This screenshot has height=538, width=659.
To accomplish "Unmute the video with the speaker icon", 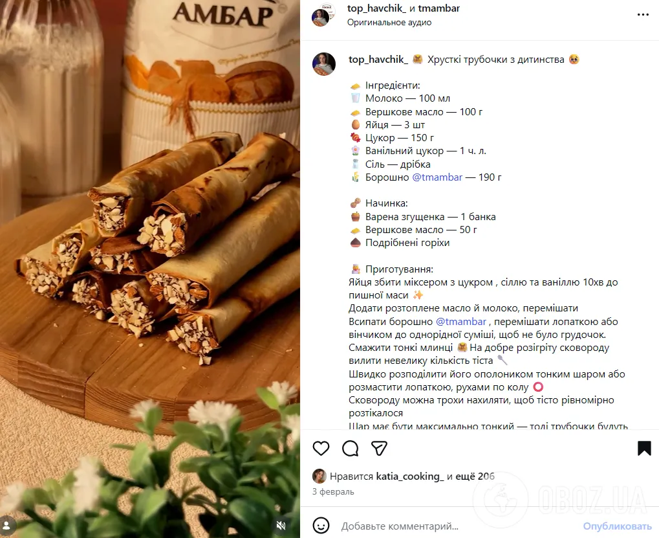I will click(281, 526).
